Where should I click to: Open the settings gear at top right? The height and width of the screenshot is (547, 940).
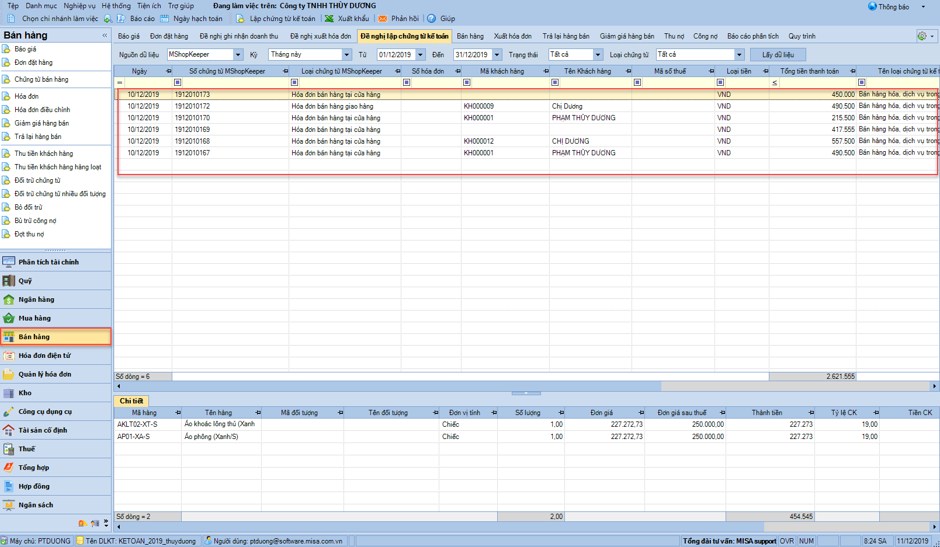pos(922,36)
